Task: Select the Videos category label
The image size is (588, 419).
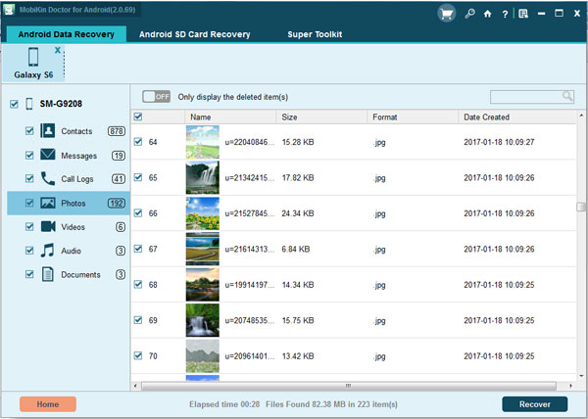Action: [73, 227]
